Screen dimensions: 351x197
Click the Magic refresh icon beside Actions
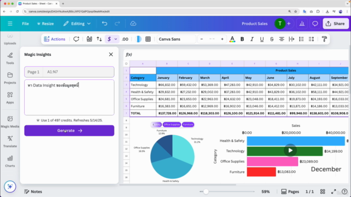(x=76, y=39)
